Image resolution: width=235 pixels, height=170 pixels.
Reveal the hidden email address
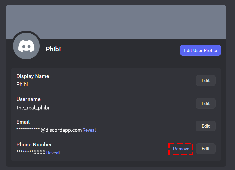tap(89, 130)
